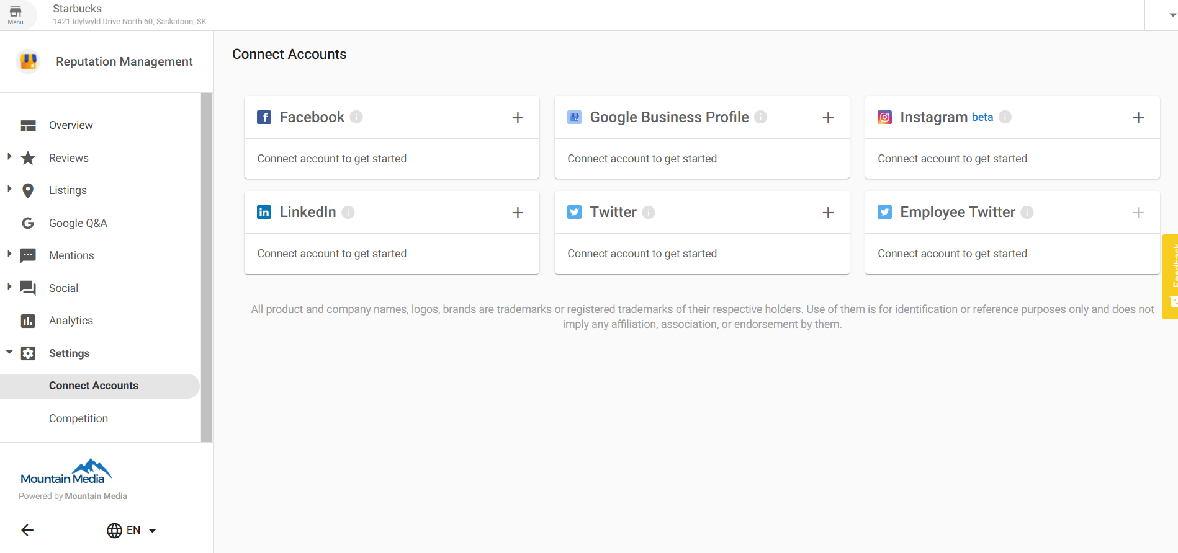Add a Facebook account with plus button
The width and height of the screenshot is (1178, 553).
coord(518,118)
